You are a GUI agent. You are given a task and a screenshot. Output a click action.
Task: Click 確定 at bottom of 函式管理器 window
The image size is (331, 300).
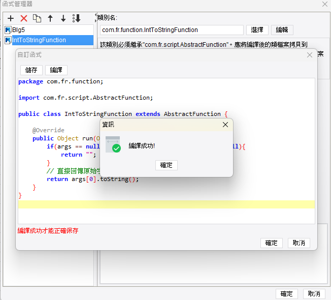286,294
